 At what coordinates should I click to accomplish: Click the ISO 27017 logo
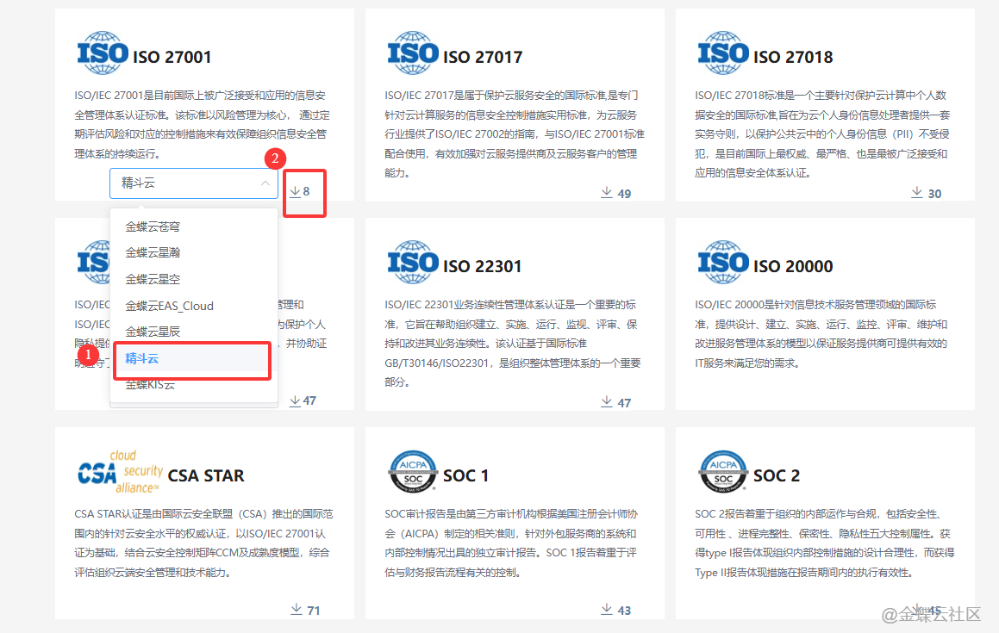[413, 53]
